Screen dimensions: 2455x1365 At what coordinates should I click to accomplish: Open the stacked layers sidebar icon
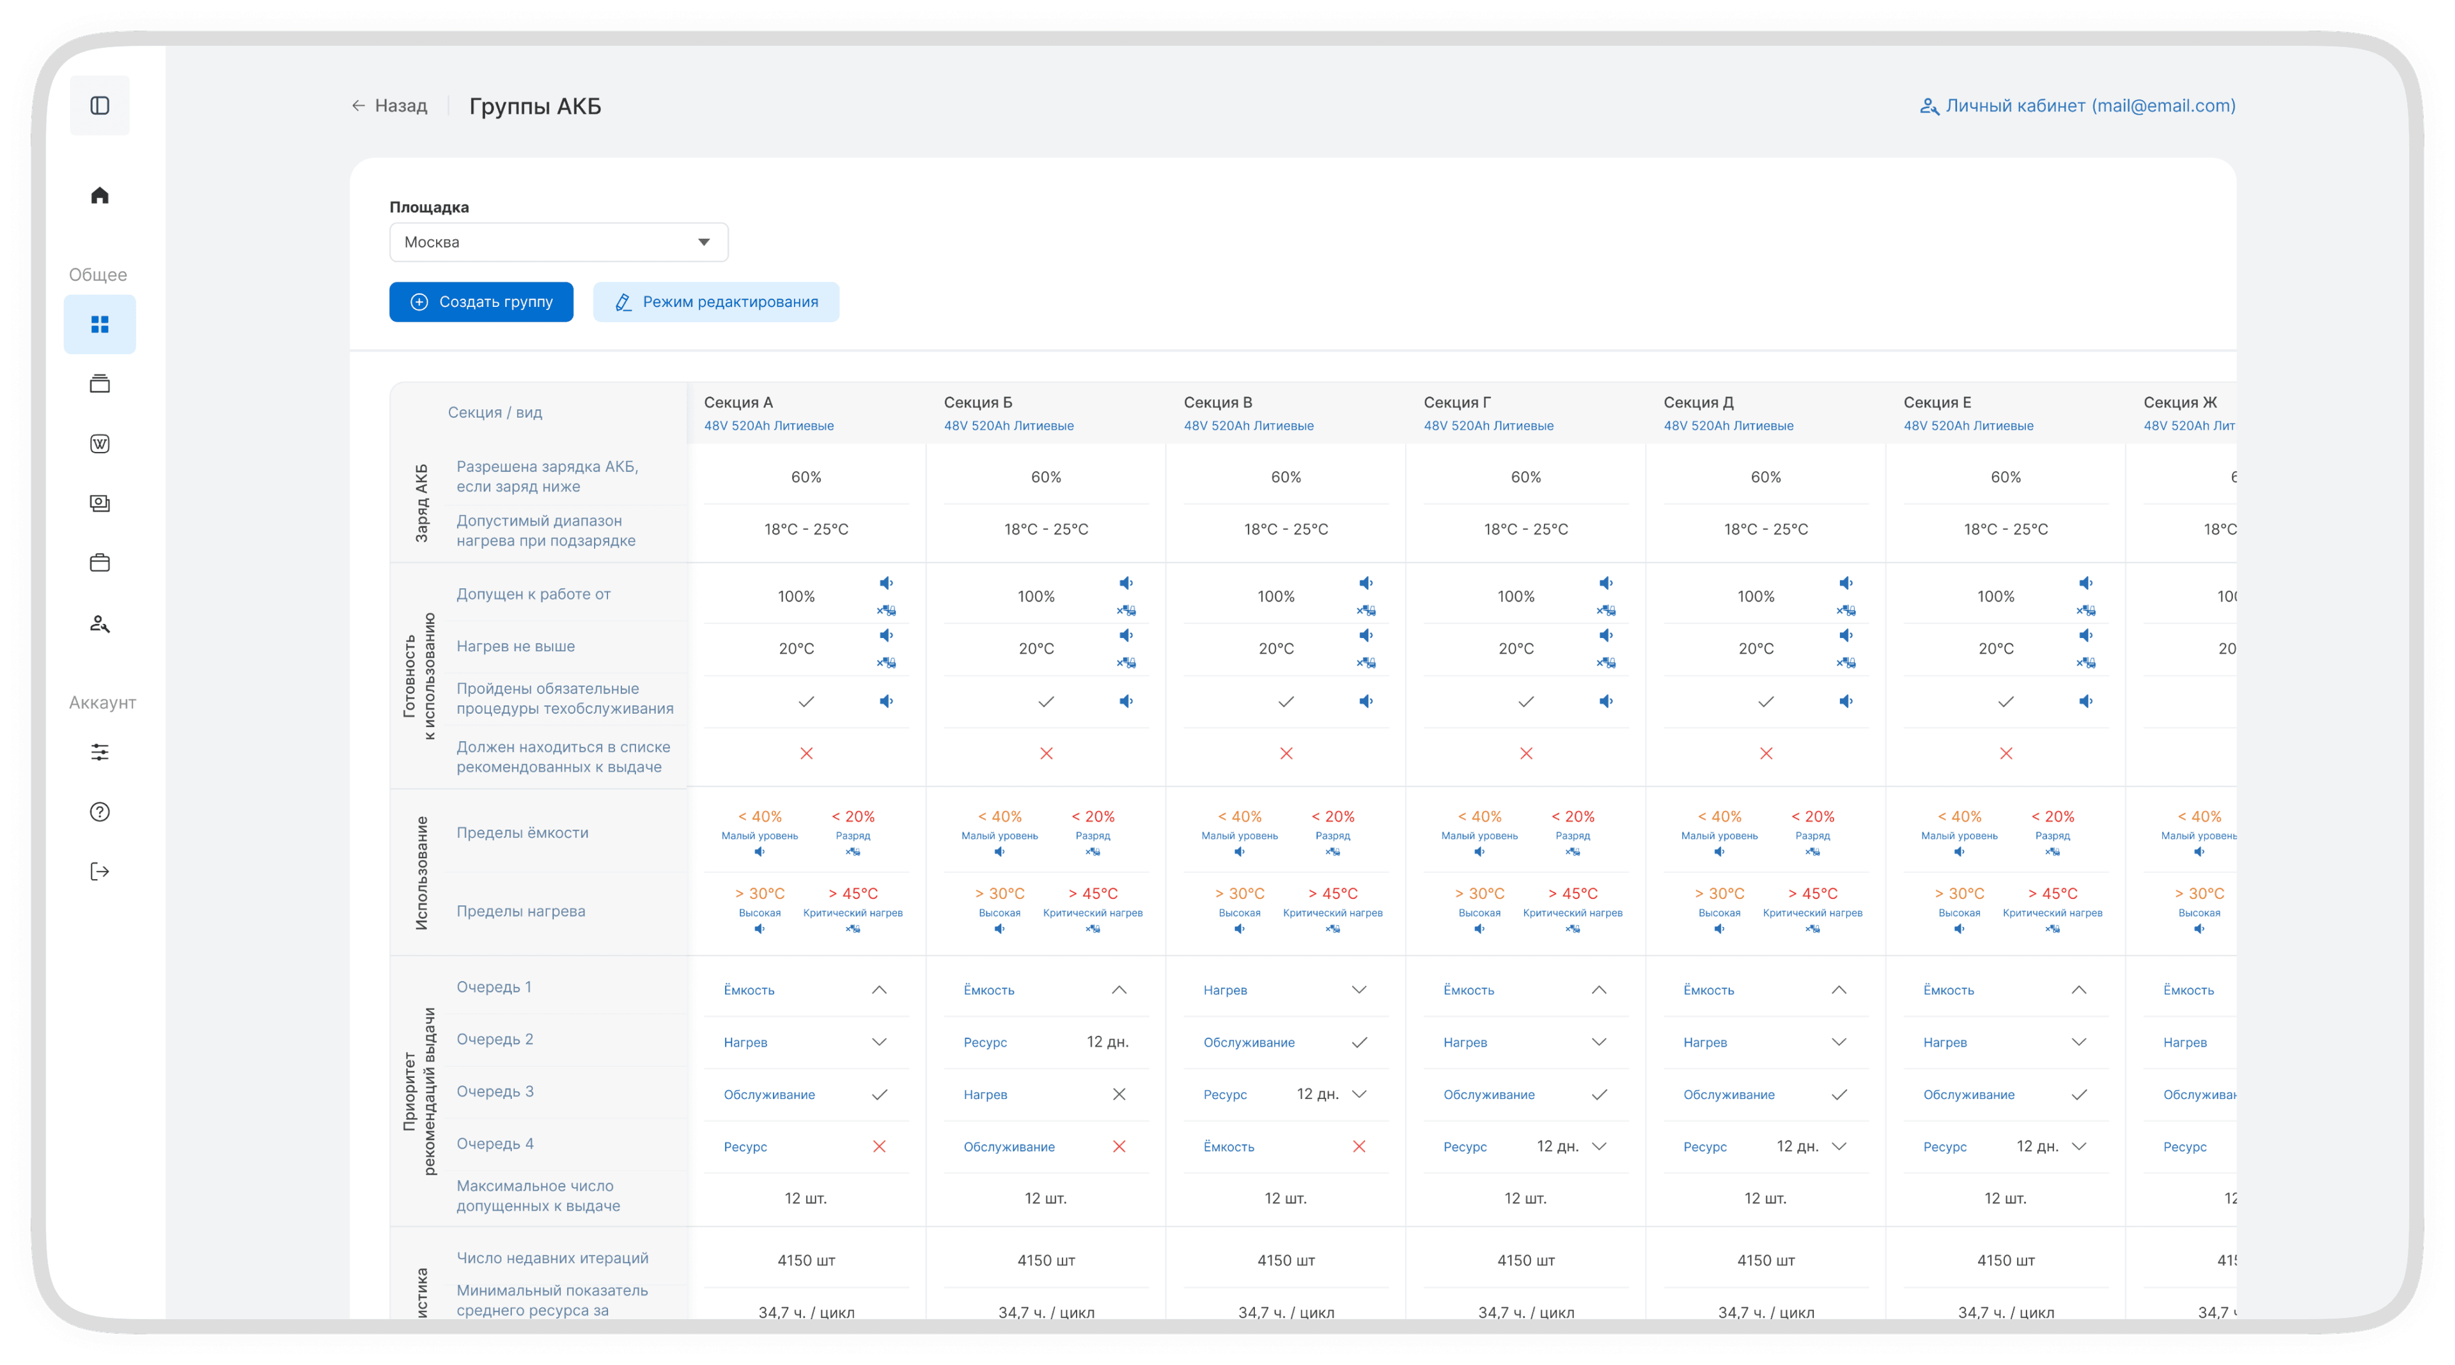pyautogui.click(x=100, y=384)
